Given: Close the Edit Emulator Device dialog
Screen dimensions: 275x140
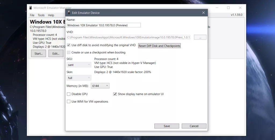Looking at the screenshot, I should click(x=204, y=13).
